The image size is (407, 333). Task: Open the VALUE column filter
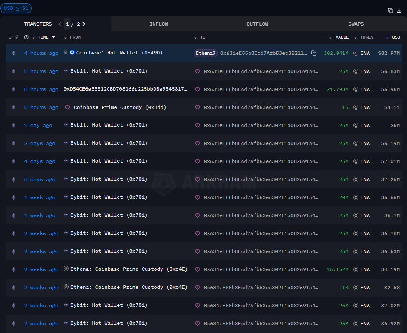pos(331,37)
